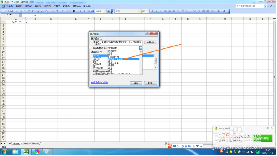Open the 编辑(E) menu
The height and width of the screenshot is (156, 277).
click(x=19, y=6)
